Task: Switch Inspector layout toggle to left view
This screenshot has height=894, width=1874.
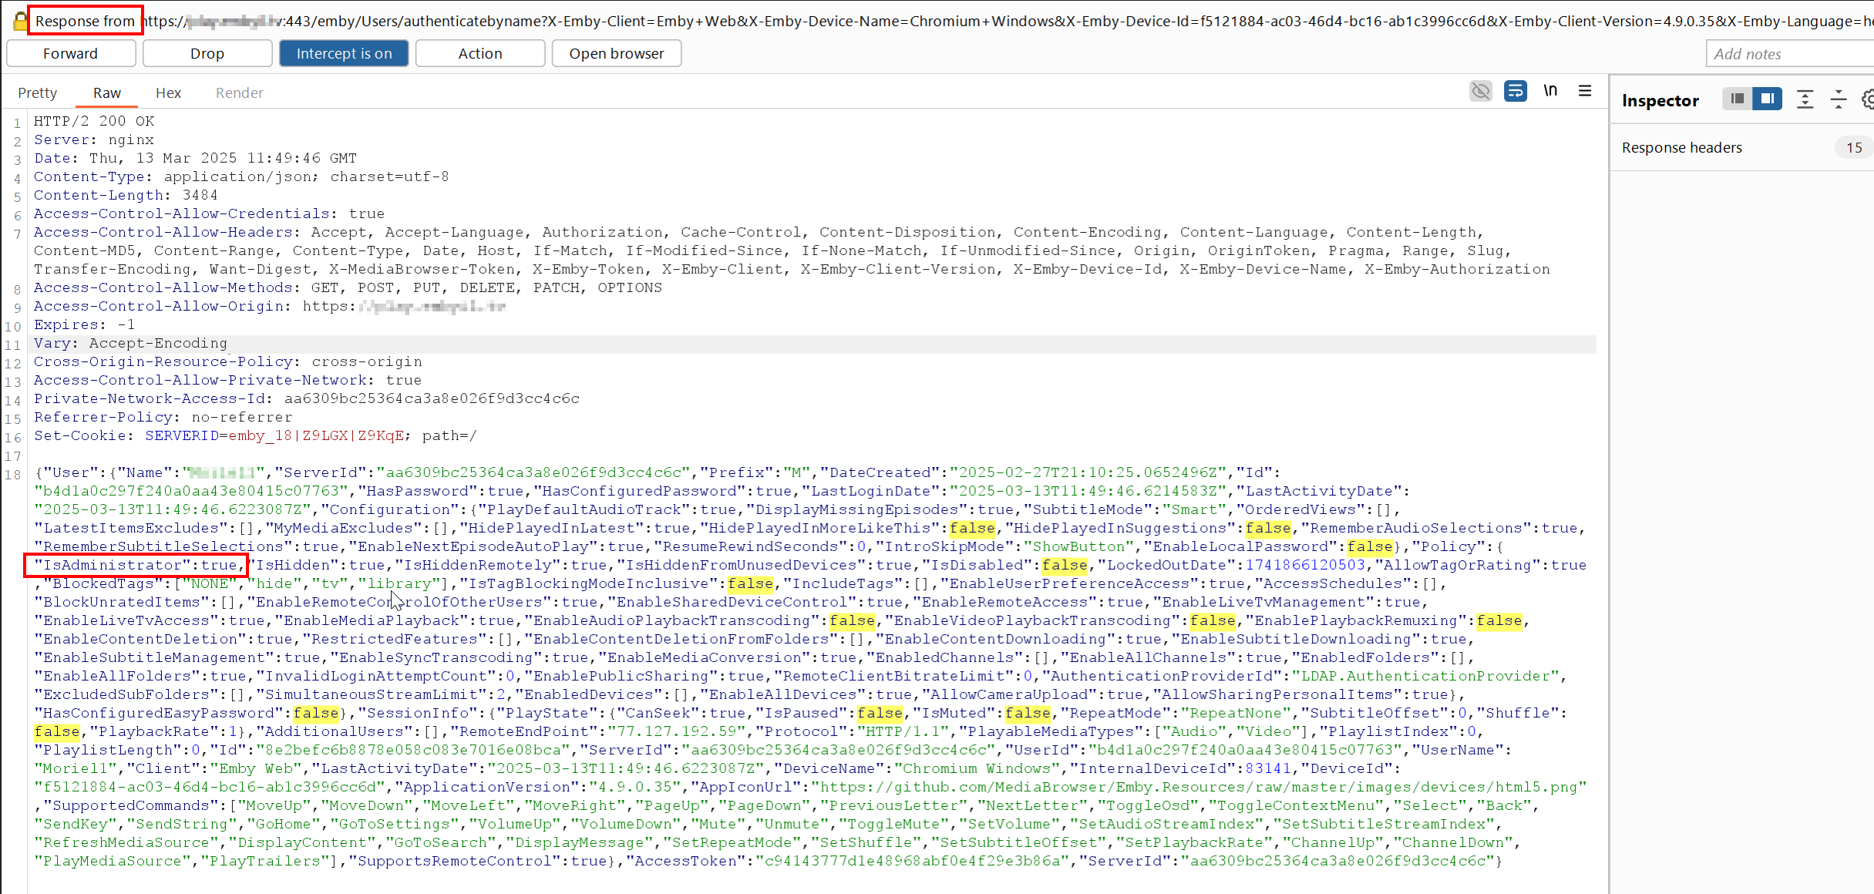Action: pyautogui.click(x=1737, y=99)
